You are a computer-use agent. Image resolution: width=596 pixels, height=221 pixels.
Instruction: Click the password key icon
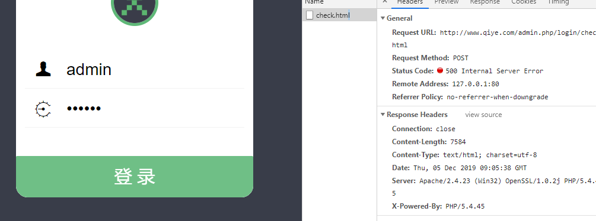pyautogui.click(x=43, y=109)
